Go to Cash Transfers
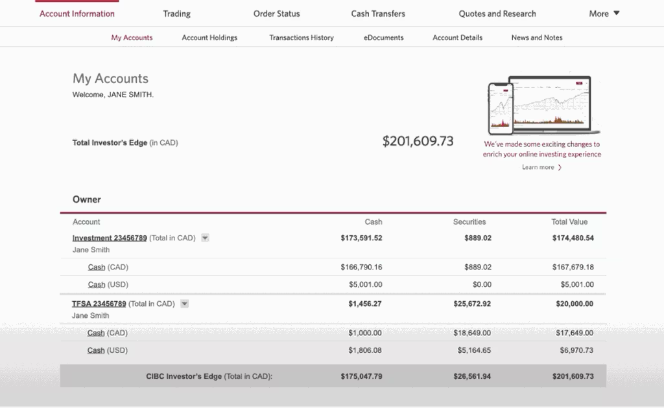The height and width of the screenshot is (408, 664). pyautogui.click(x=378, y=14)
